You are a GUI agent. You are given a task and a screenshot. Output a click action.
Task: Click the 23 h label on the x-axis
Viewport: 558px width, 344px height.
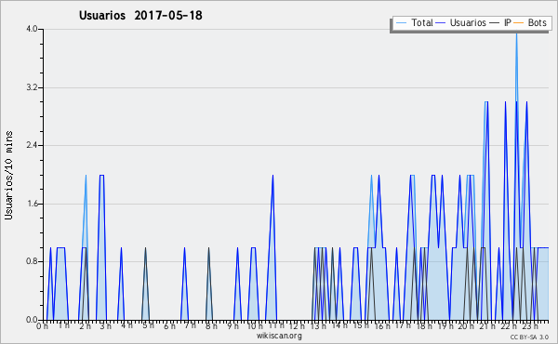(530, 325)
